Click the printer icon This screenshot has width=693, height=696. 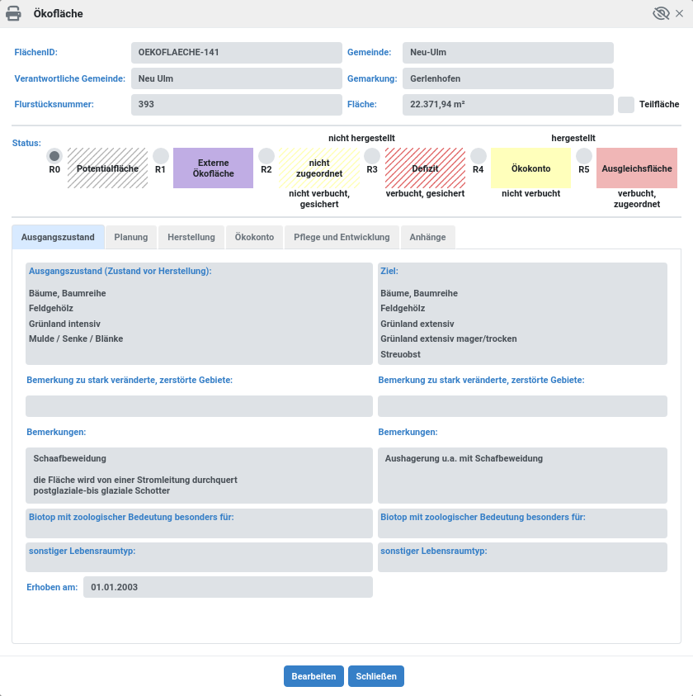click(x=13, y=12)
